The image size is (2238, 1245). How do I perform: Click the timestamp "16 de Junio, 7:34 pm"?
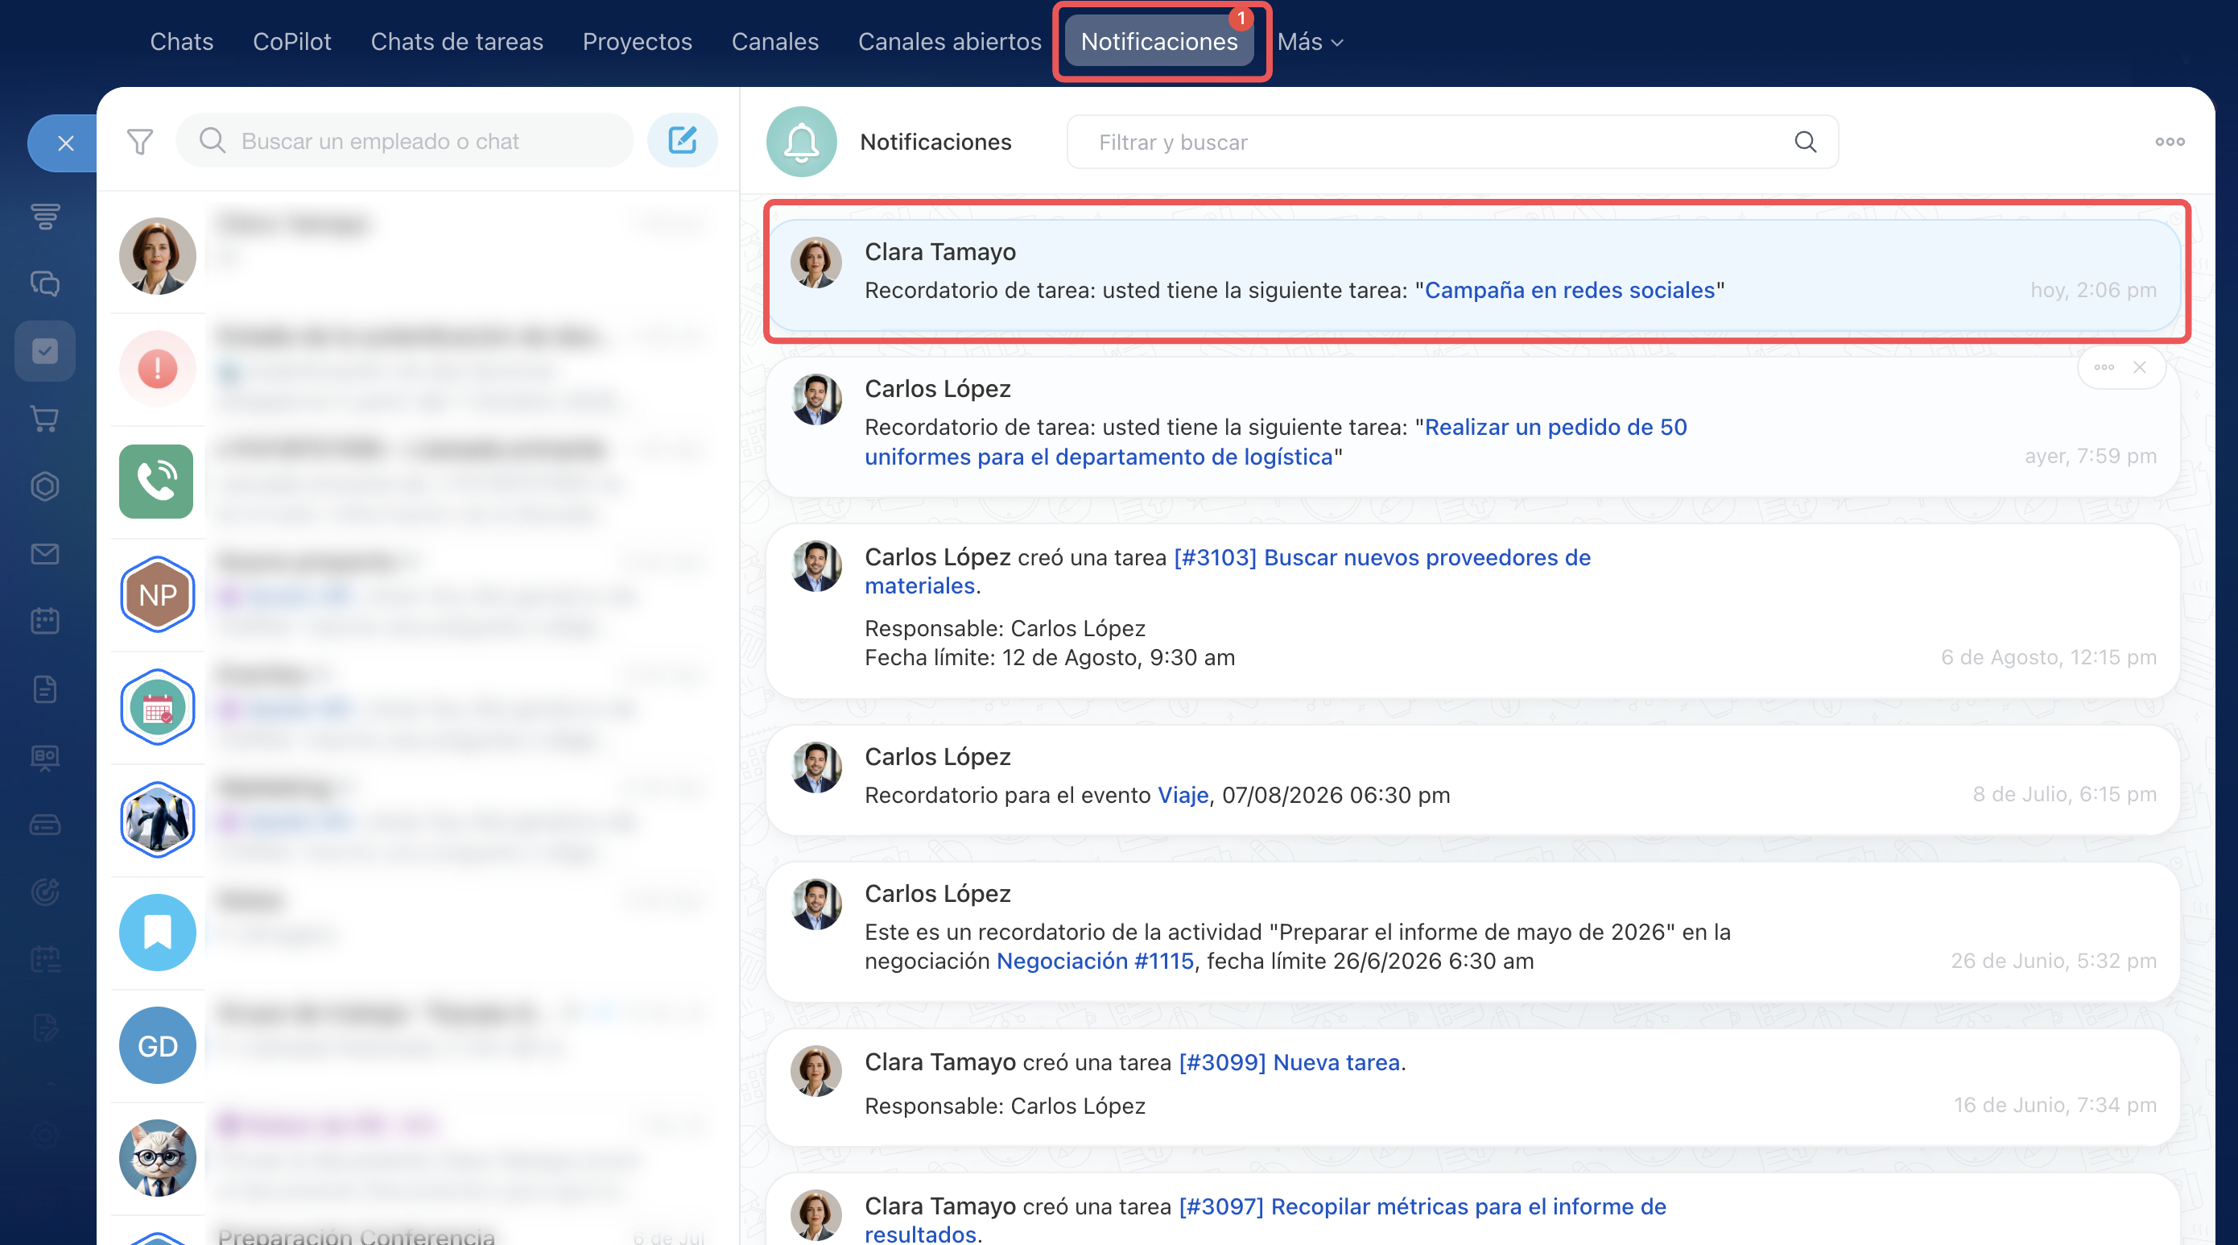(2054, 1105)
